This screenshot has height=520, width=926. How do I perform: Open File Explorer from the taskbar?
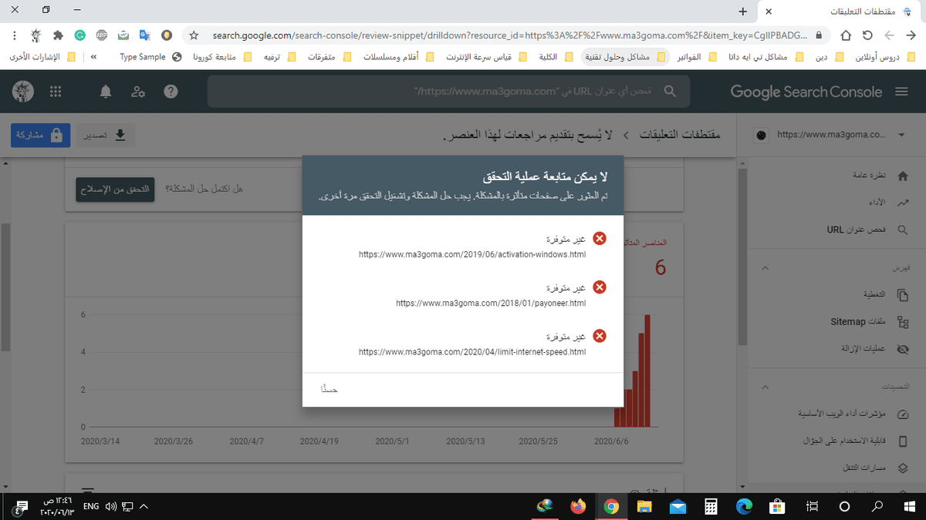click(x=644, y=506)
